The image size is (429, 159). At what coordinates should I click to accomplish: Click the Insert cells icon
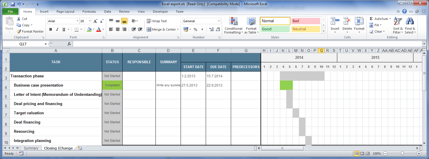335,21
